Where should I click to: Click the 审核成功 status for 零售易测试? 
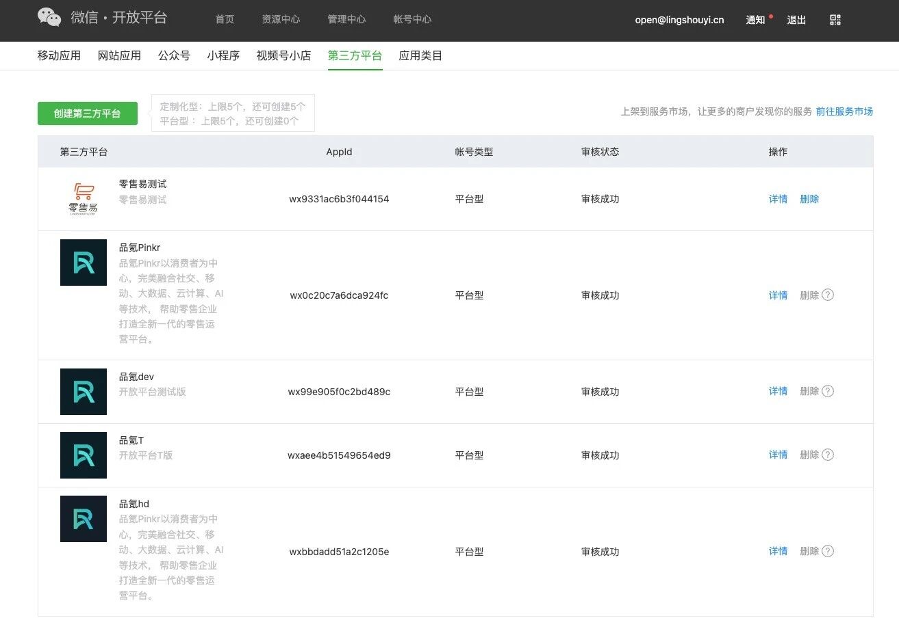point(600,199)
